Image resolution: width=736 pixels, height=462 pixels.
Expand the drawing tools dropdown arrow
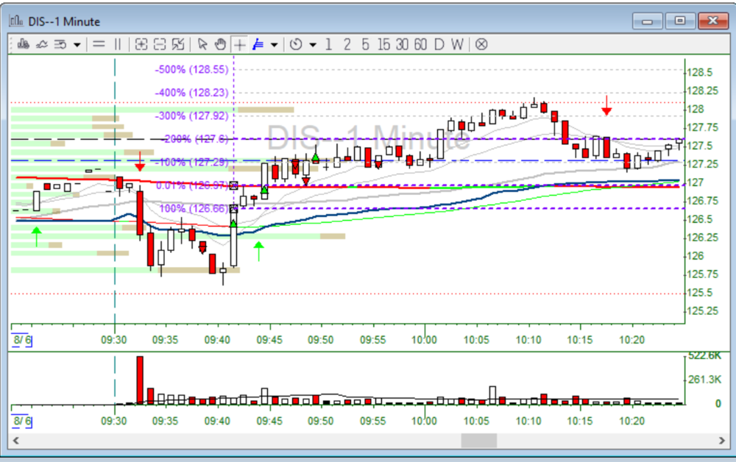coord(275,44)
